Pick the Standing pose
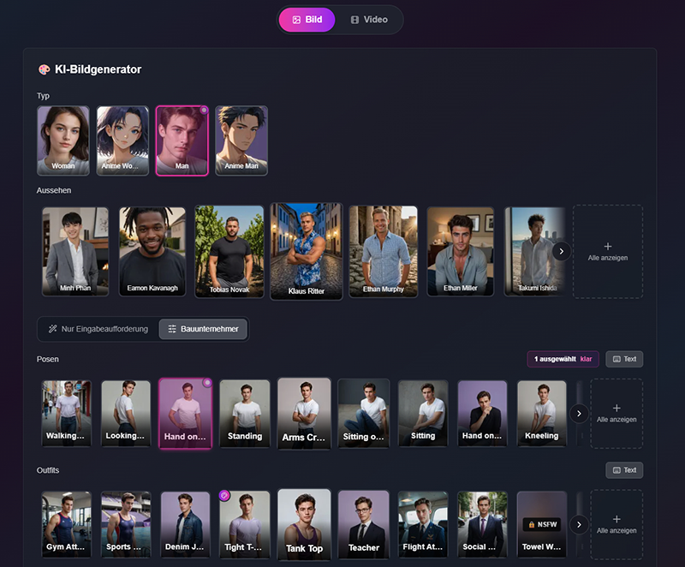This screenshot has height=567, width=685. coord(245,413)
